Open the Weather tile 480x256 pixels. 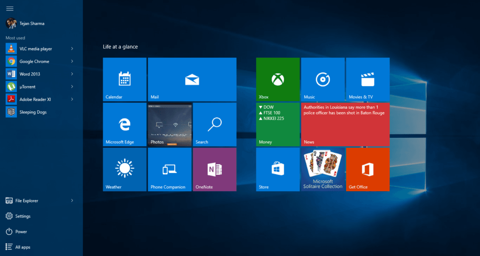point(125,169)
